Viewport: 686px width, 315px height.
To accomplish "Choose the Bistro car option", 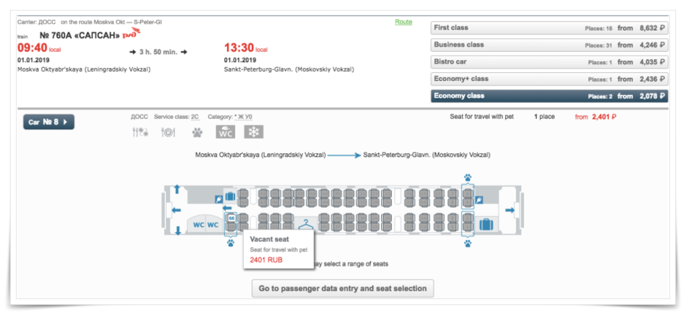I will tap(549, 62).
